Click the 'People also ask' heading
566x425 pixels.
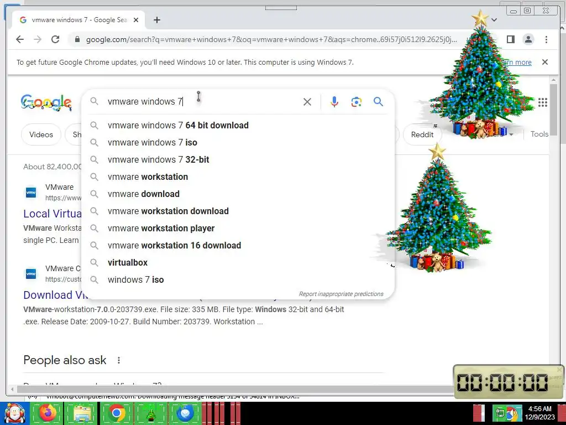pyautogui.click(x=65, y=360)
